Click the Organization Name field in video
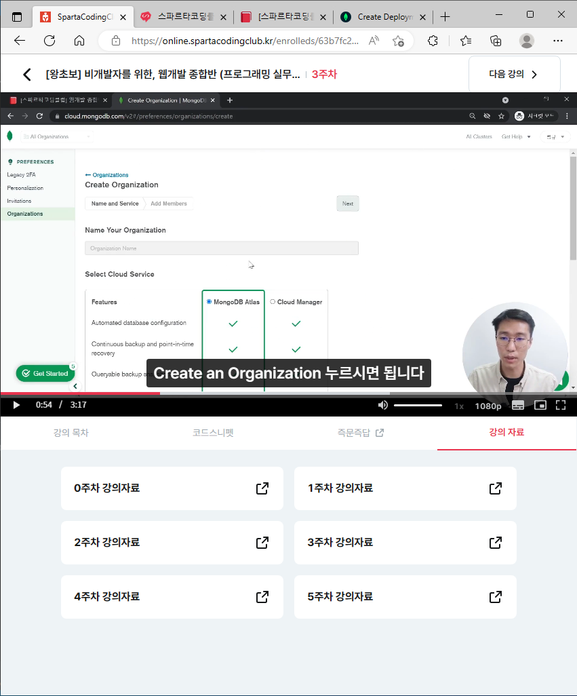Screen dimensions: 577x696 [x=221, y=248]
